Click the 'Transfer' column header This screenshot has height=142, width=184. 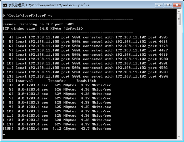click(57, 81)
